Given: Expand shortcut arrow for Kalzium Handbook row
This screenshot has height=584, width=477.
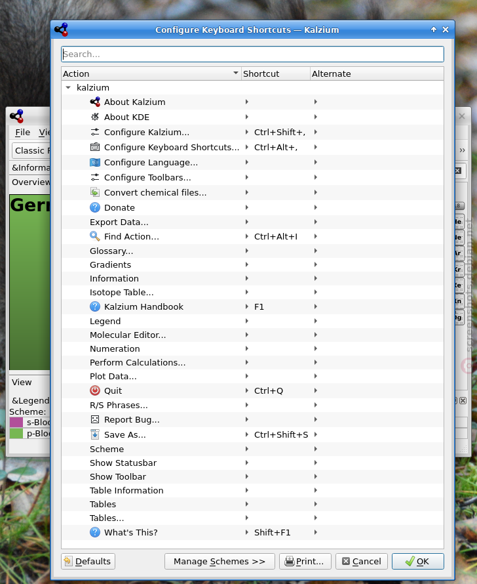Looking at the screenshot, I should tap(247, 306).
